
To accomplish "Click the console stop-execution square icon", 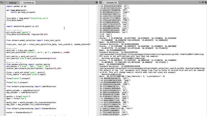I will [x=200, y=2].
